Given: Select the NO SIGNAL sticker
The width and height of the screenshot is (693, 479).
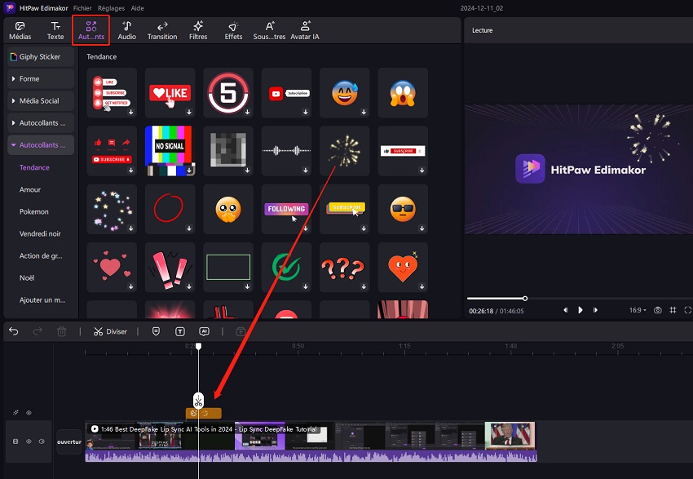Looking at the screenshot, I should (170, 151).
